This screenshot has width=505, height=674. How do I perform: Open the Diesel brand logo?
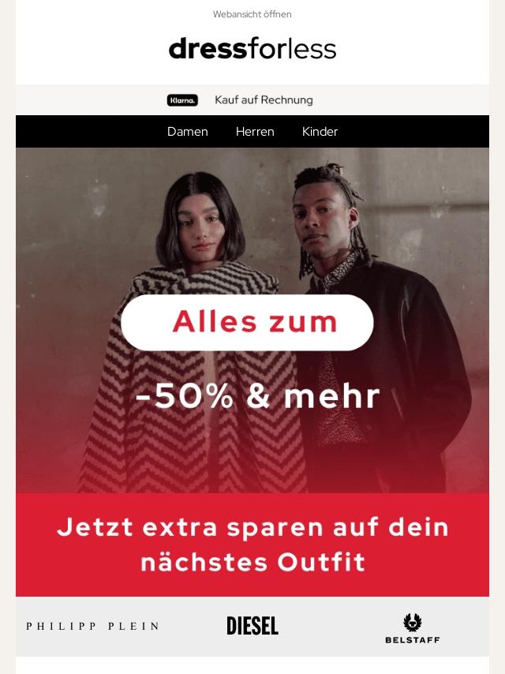pos(252,626)
